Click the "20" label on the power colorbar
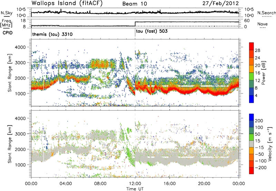This screenshot has width=276, height=191. 257,66
